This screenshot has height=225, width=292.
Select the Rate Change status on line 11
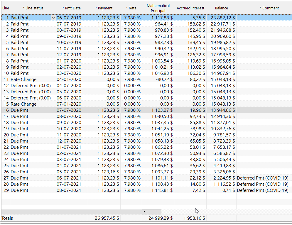pyautogui.click(x=23, y=79)
